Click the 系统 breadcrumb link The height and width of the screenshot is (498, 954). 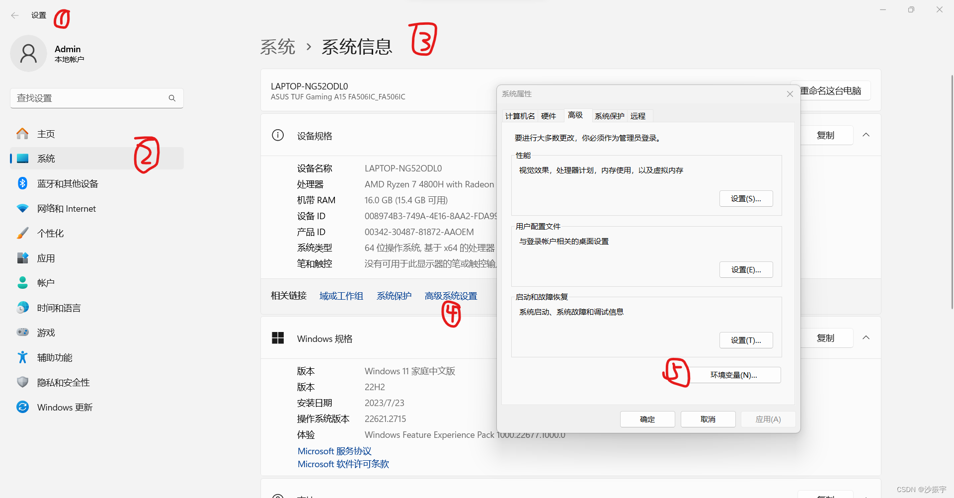[278, 47]
